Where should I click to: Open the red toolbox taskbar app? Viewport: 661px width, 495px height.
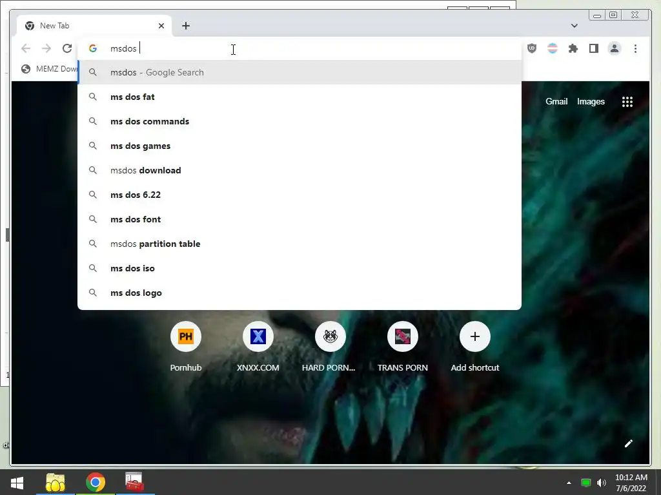coord(135,482)
